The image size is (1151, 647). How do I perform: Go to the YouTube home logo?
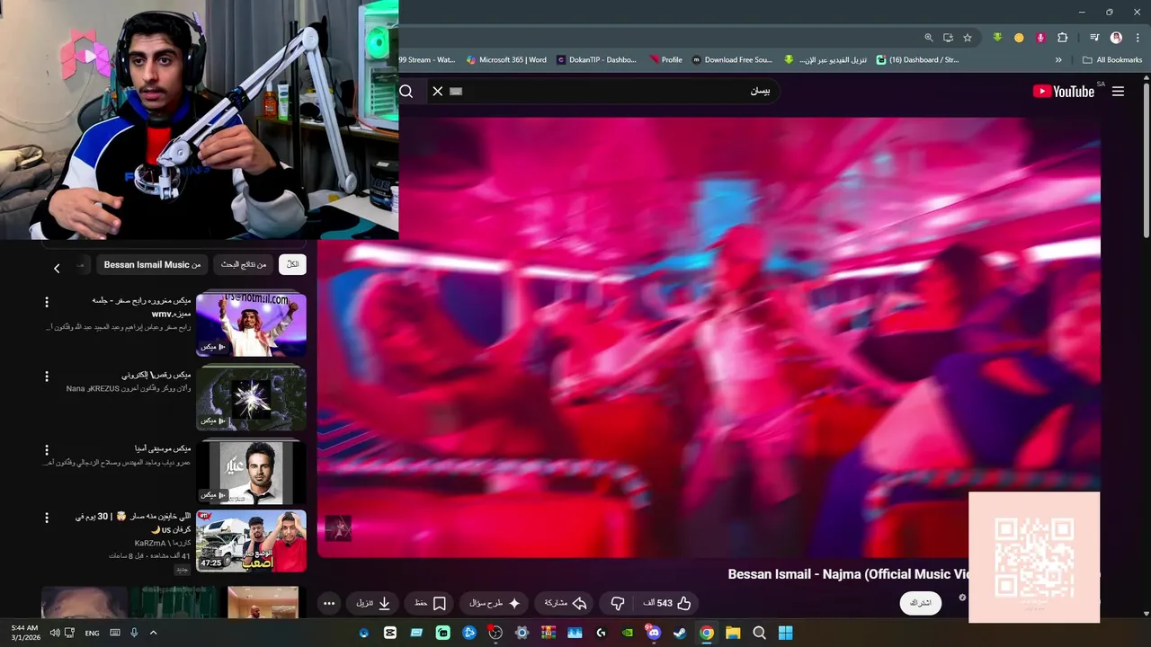coord(1064,91)
